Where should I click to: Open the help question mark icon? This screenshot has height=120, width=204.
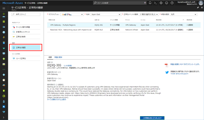[x=172, y=3]
